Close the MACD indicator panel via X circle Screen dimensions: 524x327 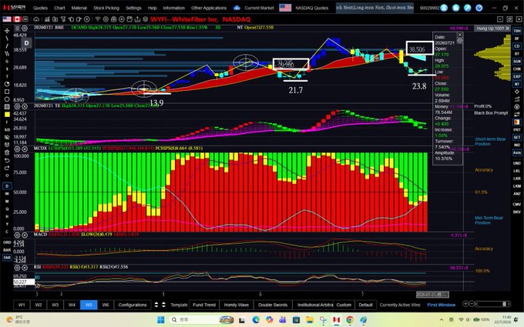tap(25, 235)
